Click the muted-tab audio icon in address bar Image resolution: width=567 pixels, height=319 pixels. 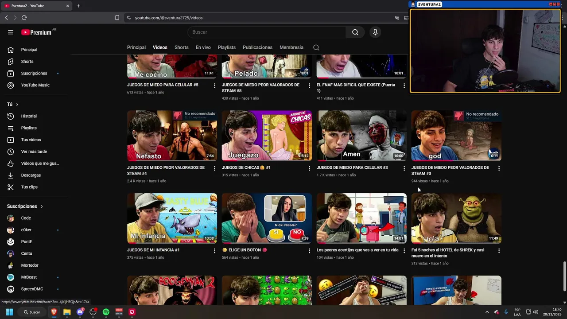397,18
